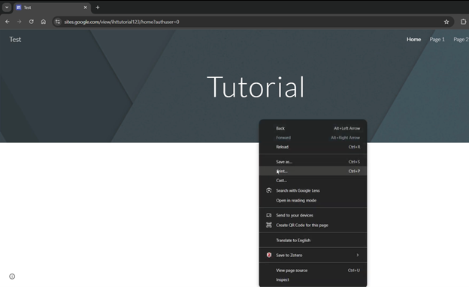
Task: Select the Test browser tab
Action: pos(52,7)
